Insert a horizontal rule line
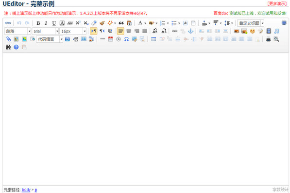Screen dimensions: 290x193 pos(102,39)
